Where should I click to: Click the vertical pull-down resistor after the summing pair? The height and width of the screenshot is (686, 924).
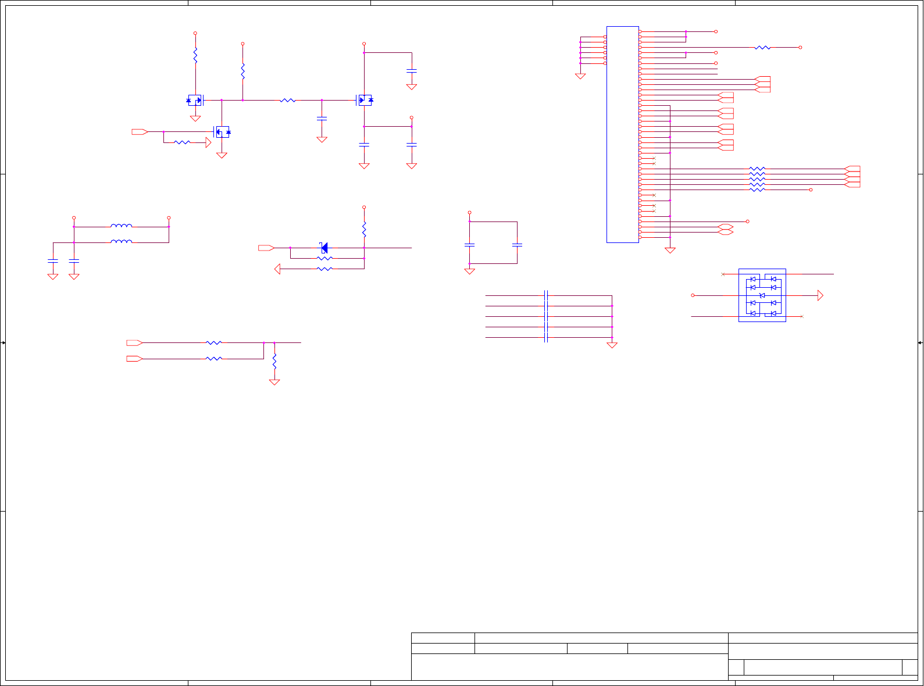point(274,361)
